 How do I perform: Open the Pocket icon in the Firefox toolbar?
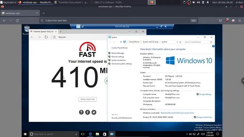point(220,21)
